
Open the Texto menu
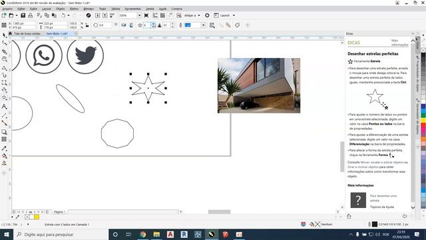103,9
